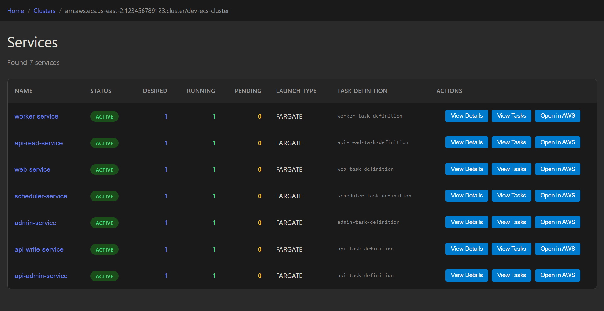Image resolution: width=604 pixels, height=311 pixels.
Task: Open scheduler-service from the services table
Action: pos(41,196)
